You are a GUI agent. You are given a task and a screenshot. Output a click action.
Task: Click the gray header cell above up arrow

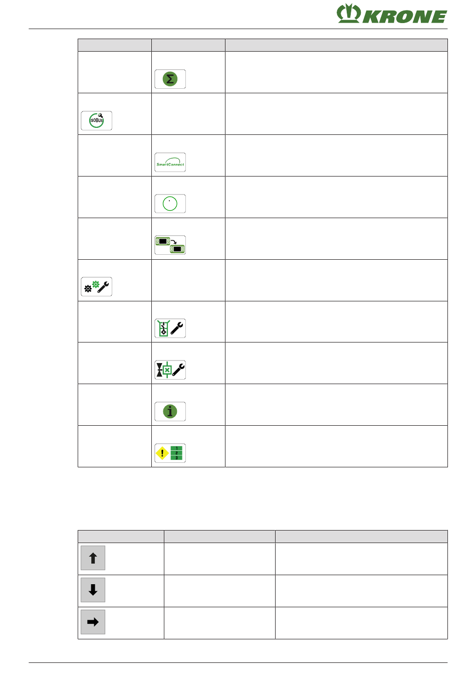pos(121,537)
